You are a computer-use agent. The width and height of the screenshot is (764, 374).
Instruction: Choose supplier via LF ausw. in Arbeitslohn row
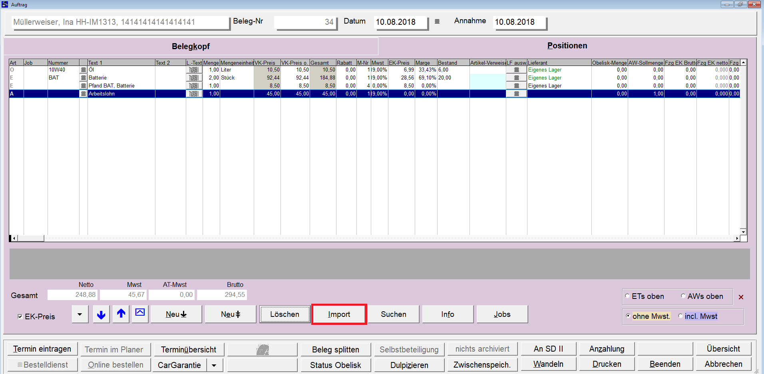[x=516, y=94]
